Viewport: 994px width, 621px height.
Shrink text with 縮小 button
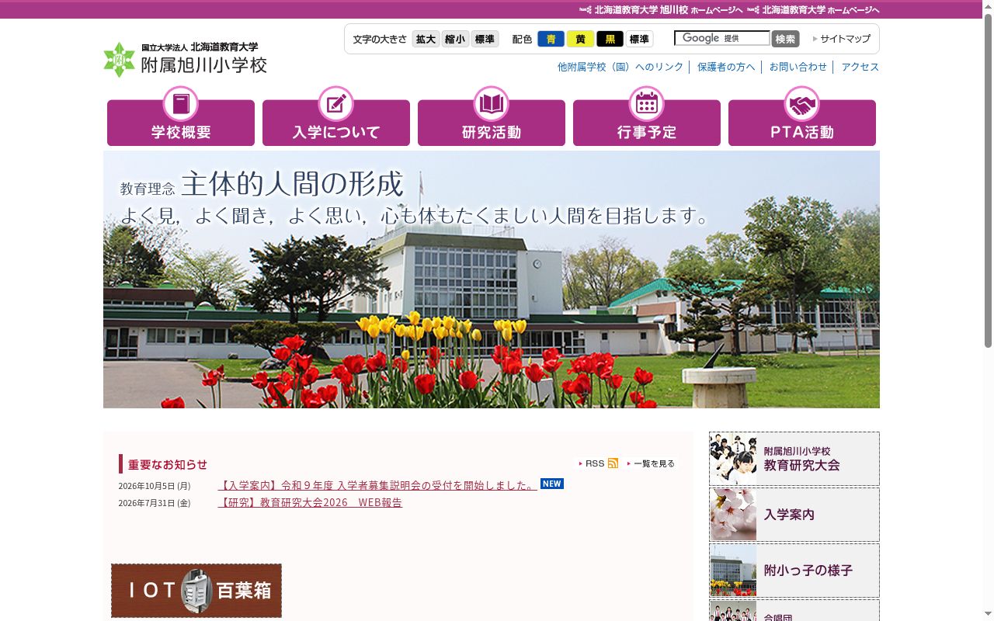click(x=455, y=39)
